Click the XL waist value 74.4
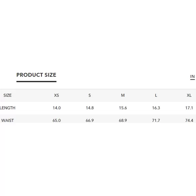The image size is (196, 196). tap(189, 121)
